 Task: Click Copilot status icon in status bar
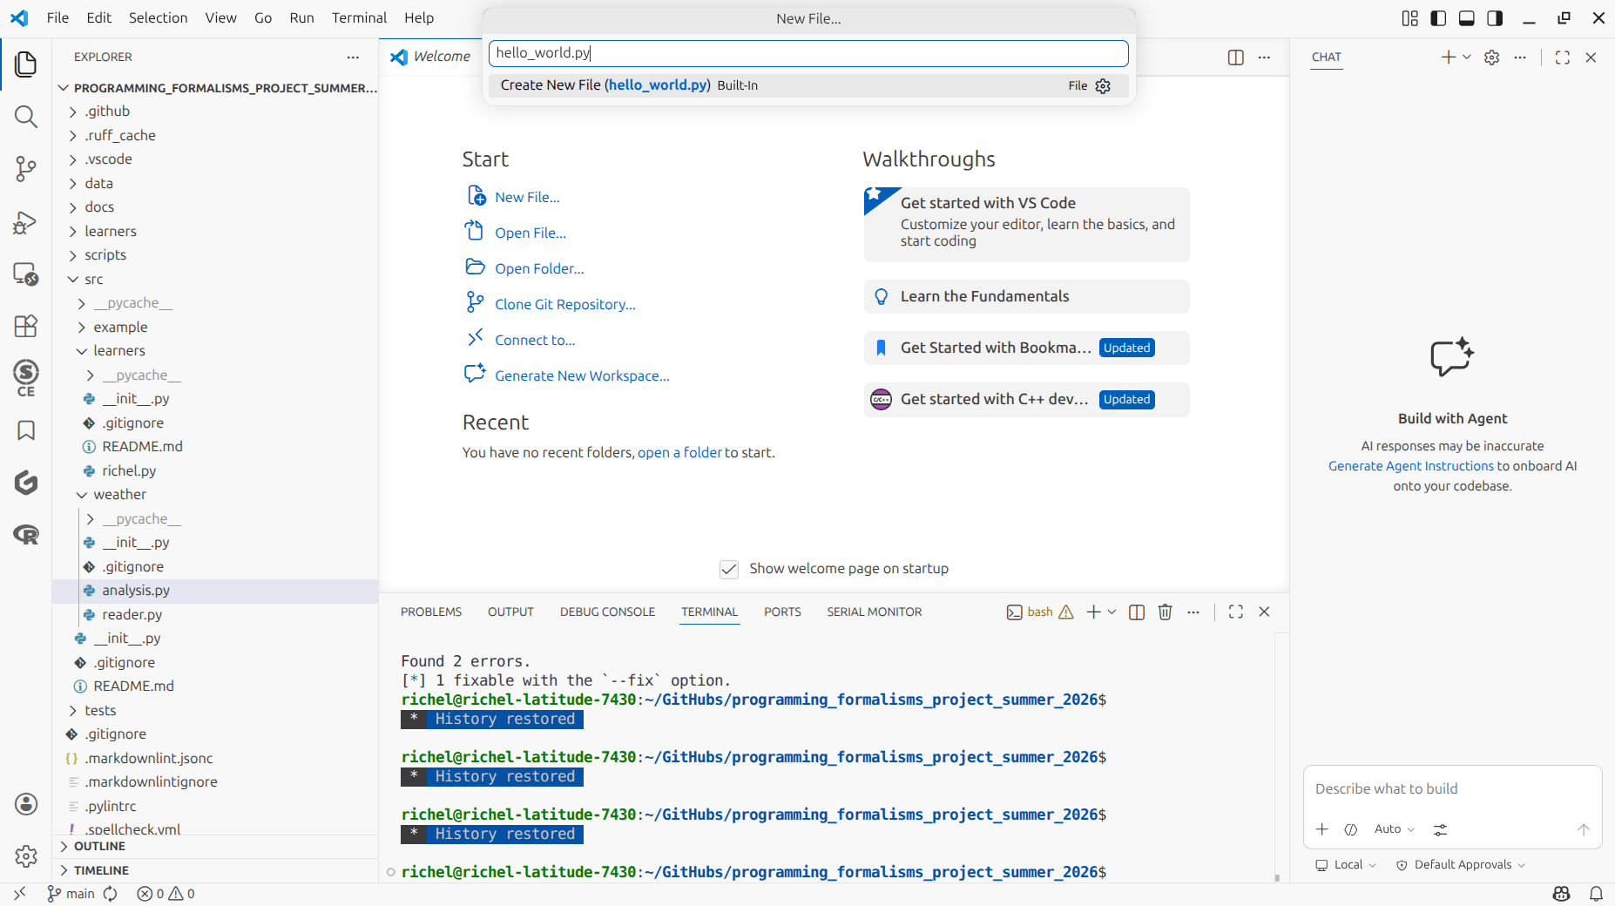tap(1561, 894)
